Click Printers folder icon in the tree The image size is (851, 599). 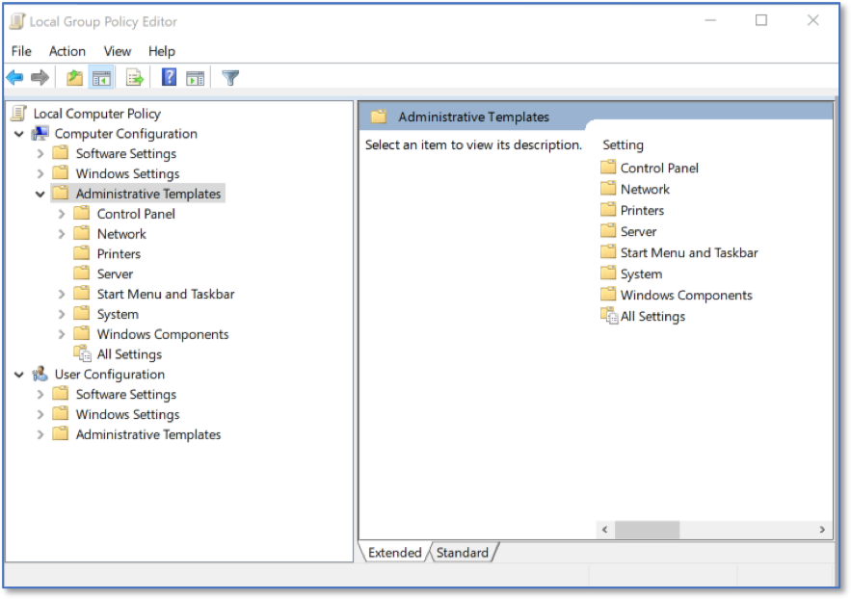click(x=81, y=253)
